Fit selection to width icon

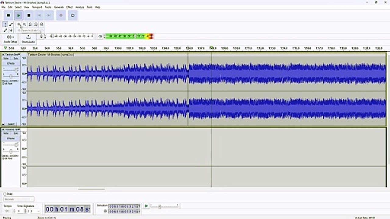pos(30,24)
